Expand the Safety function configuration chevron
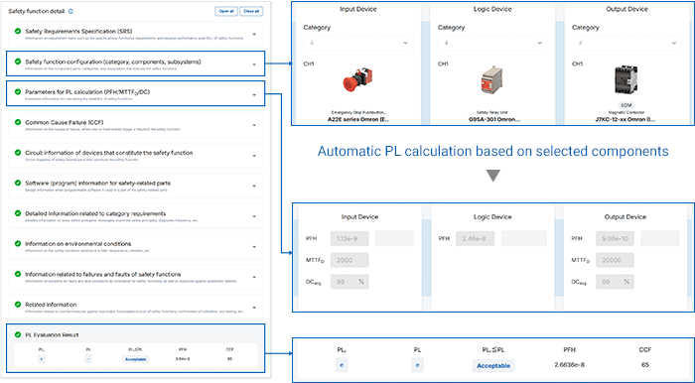695x383 pixels. click(254, 64)
